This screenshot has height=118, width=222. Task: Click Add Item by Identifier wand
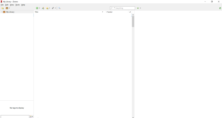43,8
